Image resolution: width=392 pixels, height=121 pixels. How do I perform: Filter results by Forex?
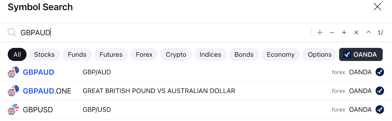pos(144,55)
